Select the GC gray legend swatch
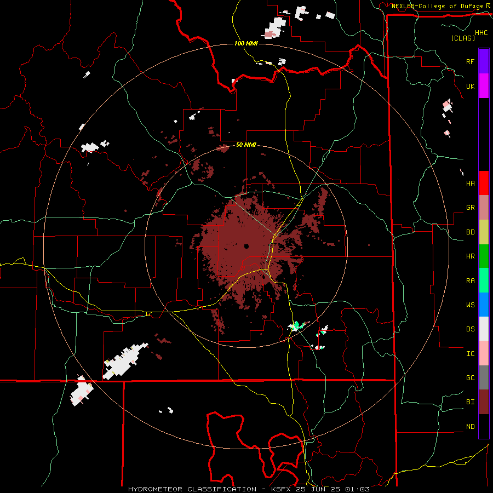Image resolution: width=493 pixels, height=493 pixels. click(484, 377)
